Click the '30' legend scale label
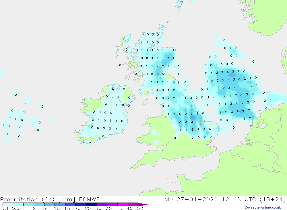This screenshot has width=287, height=210. 98,208
